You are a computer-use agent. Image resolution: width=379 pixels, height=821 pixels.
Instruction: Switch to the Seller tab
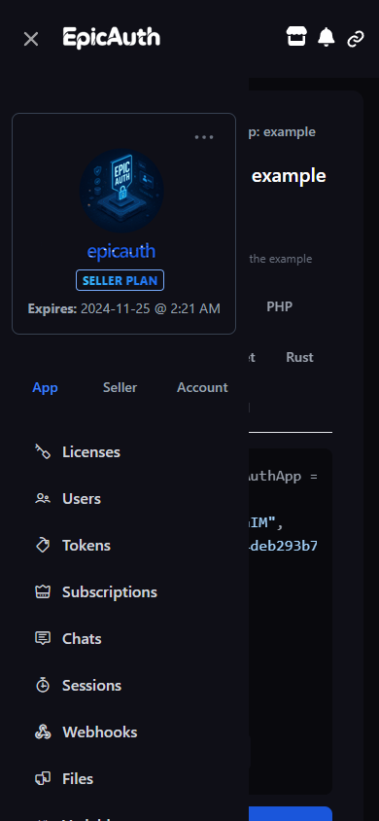(120, 387)
